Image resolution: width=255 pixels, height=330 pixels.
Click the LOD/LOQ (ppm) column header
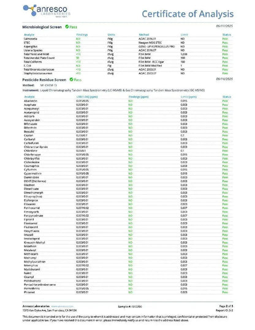click(87, 97)
